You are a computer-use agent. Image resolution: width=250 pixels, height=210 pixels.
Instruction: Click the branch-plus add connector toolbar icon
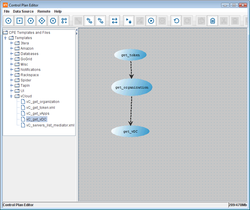pos(64,21)
